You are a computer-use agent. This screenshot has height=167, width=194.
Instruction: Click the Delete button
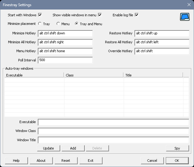coord(97,148)
